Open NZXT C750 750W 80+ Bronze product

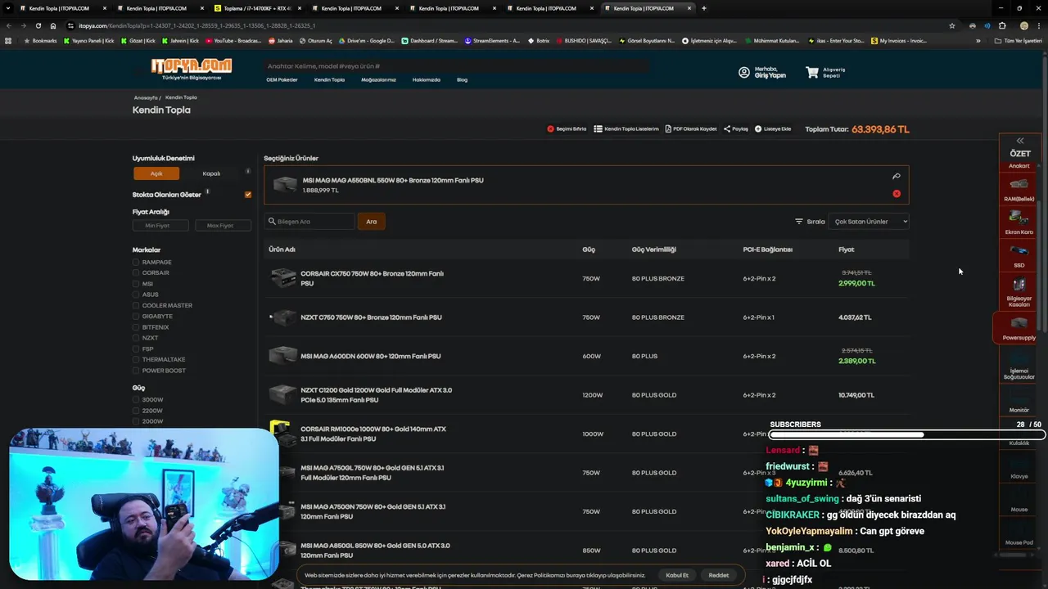coord(371,317)
